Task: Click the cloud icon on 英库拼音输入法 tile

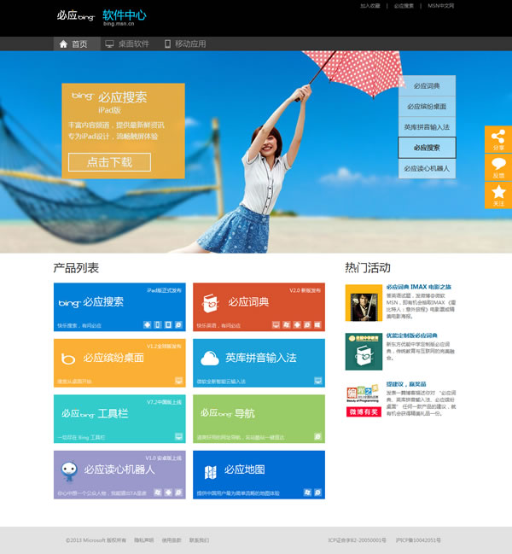Action: (x=212, y=358)
